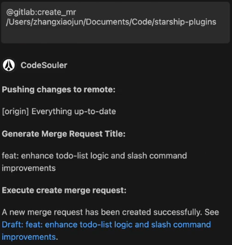
Task: Click the 'zhangxiaojun' segment in the path
Action: click(59, 22)
